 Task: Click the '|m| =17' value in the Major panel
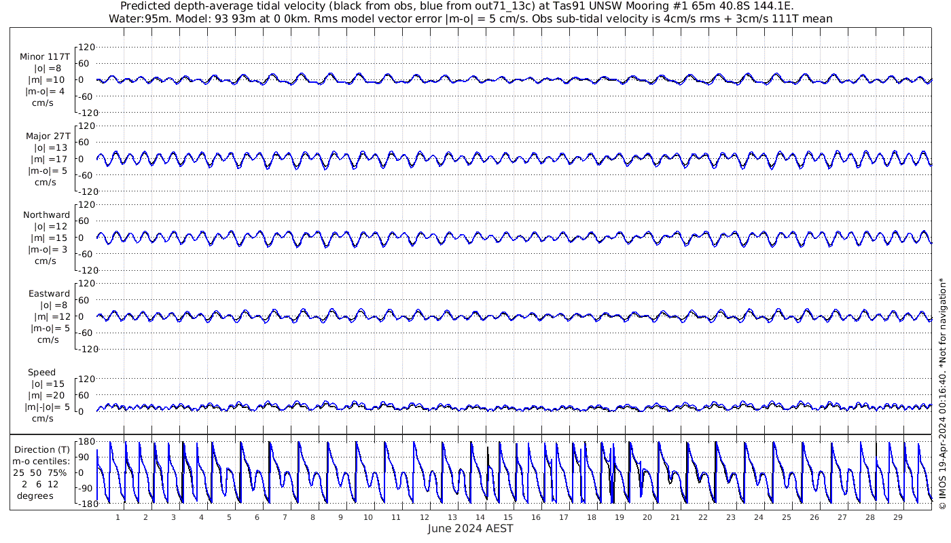48,160
